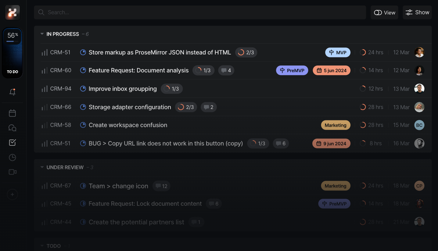Click the plus add button in sidebar

[12, 194]
